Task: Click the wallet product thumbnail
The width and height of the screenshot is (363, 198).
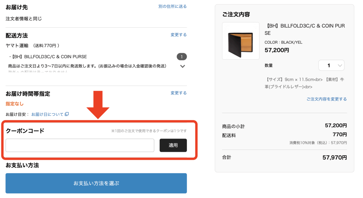Action: coord(241,41)
